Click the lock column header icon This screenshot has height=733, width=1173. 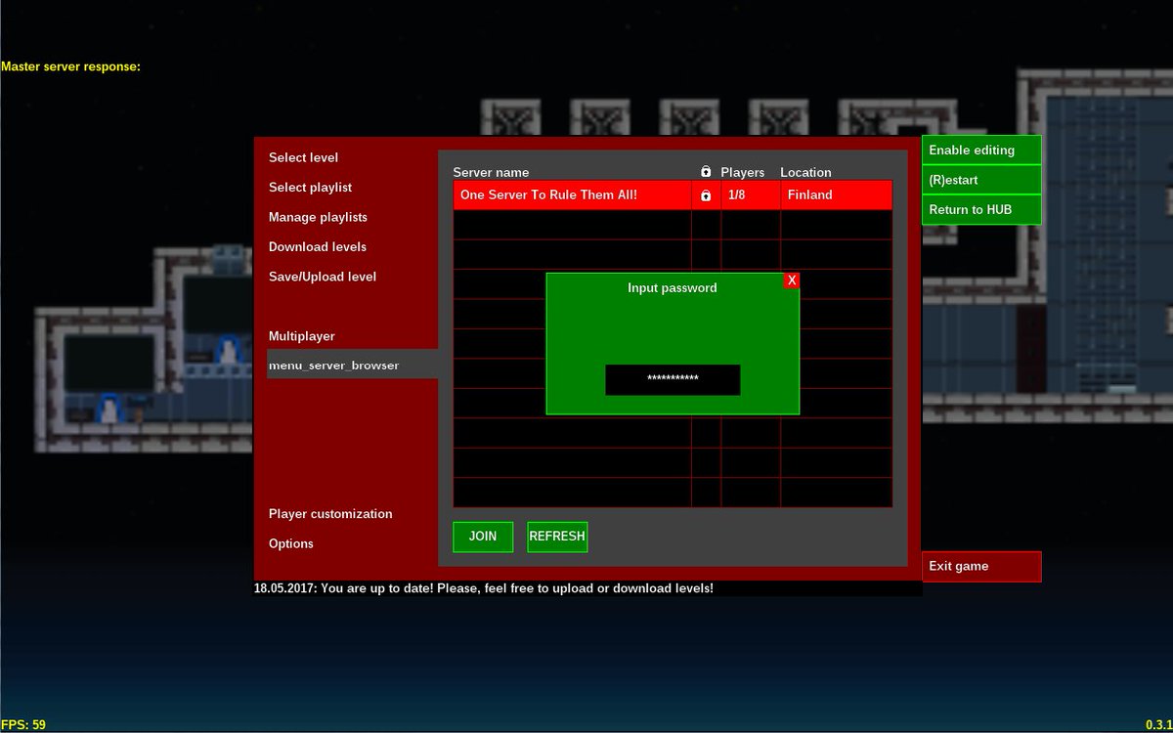[x=706, y=172]
